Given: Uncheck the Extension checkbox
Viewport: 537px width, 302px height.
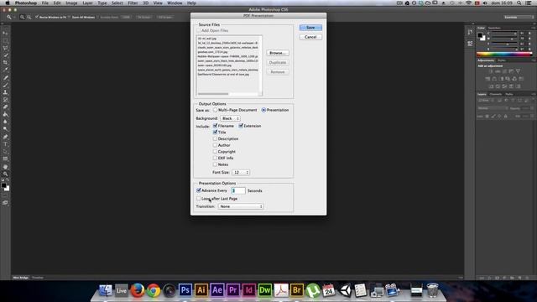Looking at the screenshot, I should click(241, 126).
